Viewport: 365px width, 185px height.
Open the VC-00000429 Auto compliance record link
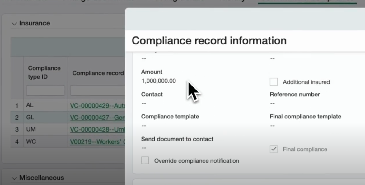pos(97,106)
